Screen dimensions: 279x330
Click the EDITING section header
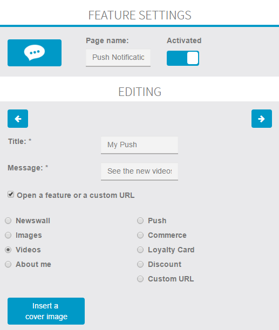pyautogui.click(x=140, y=92)
